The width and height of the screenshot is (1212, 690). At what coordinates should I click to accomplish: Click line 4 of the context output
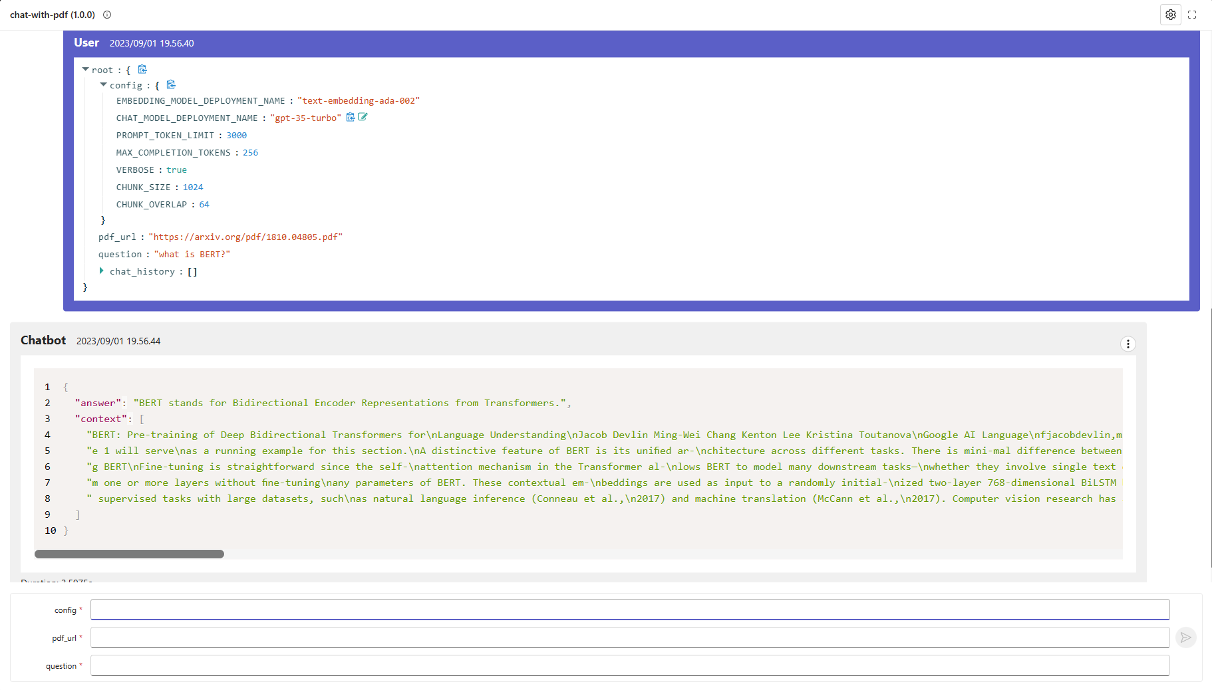(604, 435)
